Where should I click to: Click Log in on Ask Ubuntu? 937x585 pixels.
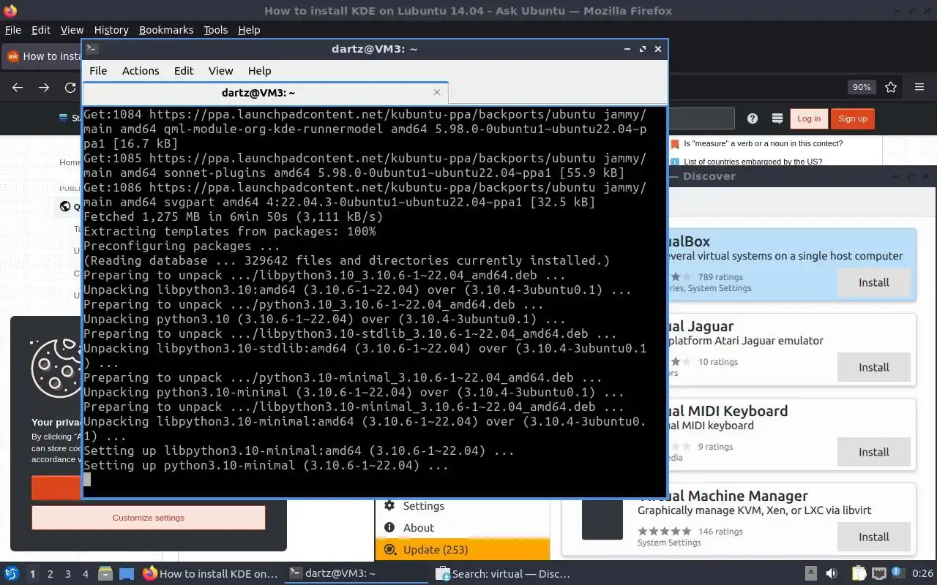tap(809, 118)
